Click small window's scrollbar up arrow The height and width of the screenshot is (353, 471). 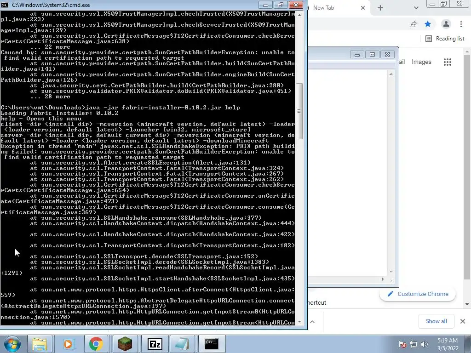(x=391, y=74)
